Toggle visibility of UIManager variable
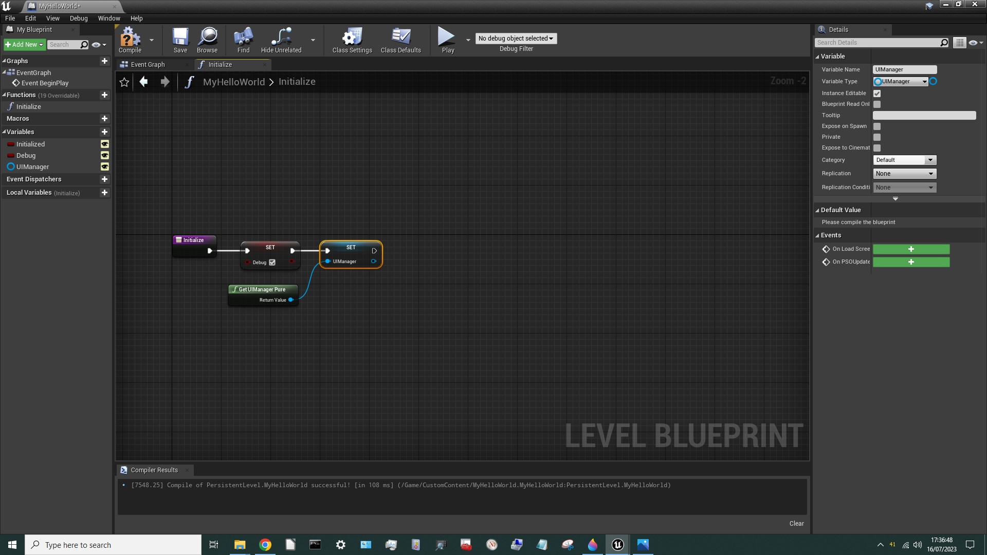Viewport: 987px width, 555px height. tap(104, 167)
